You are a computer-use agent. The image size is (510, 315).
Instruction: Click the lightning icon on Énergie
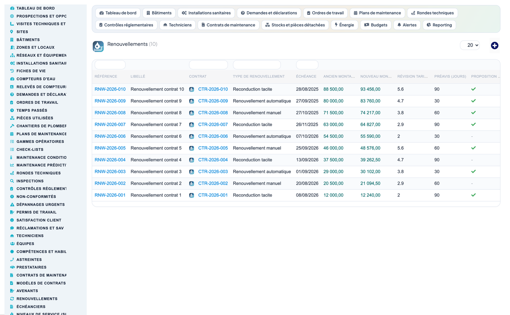pos(336,25)
